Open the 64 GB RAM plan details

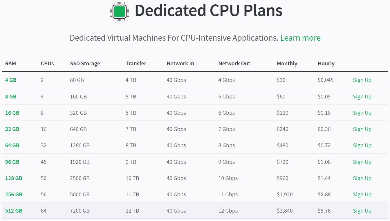(12, 145)
